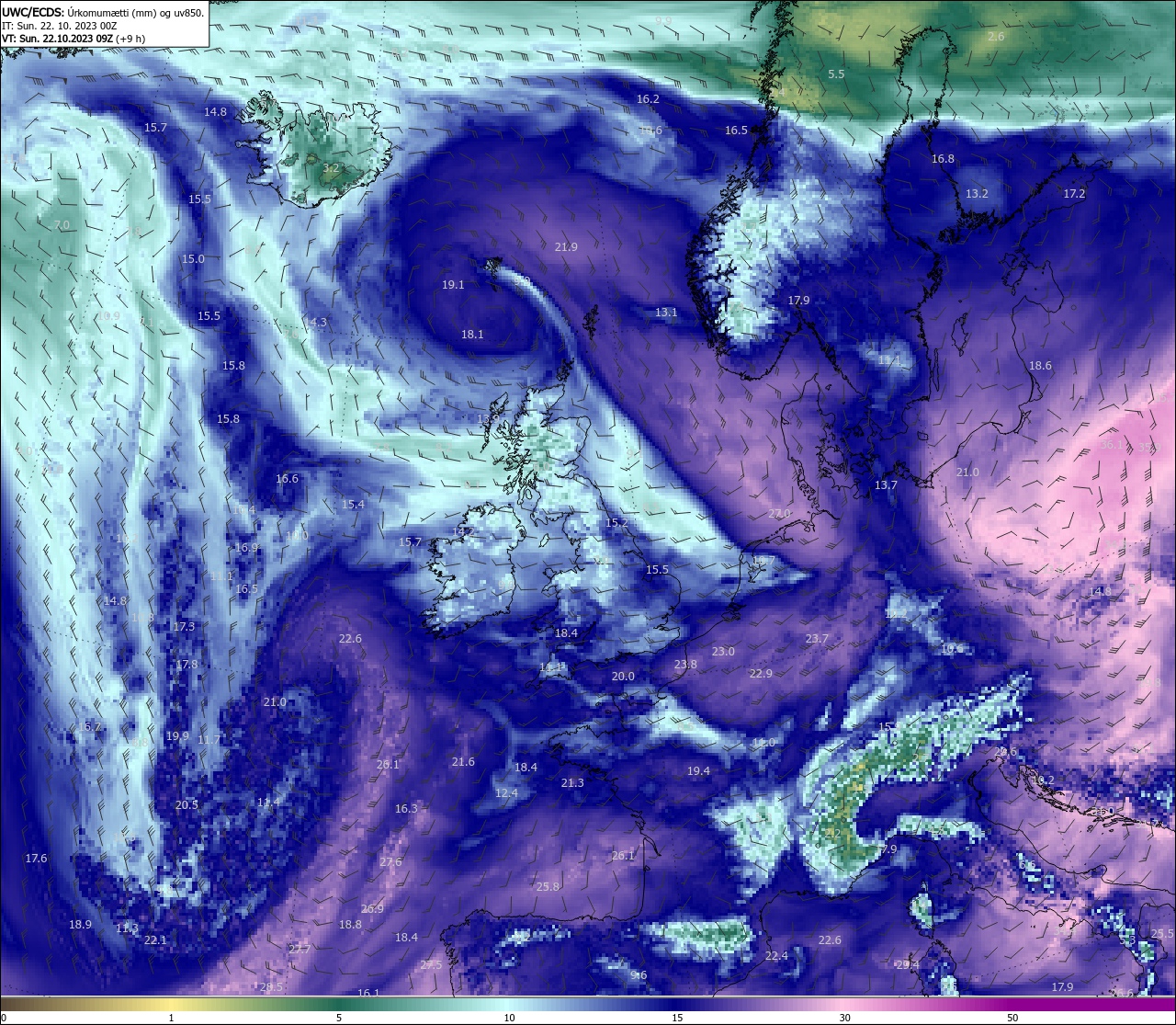The image size is (1176, 1025).
Task: Click the UWC/ECDS Úrkomumætti title text
Action: 103,12
